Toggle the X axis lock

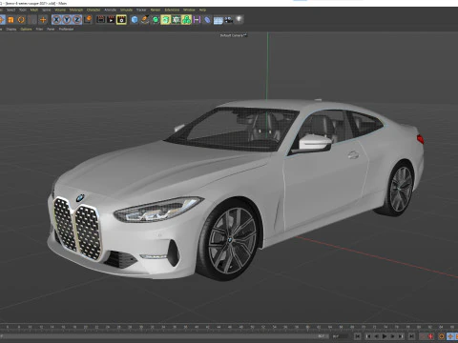[56, 20]
